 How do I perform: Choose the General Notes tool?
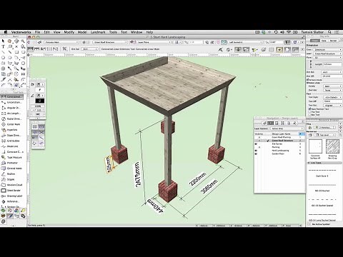point(12,168)
